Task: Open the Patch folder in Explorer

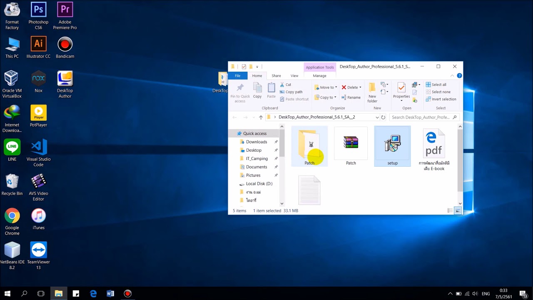Action: (309, 147)
